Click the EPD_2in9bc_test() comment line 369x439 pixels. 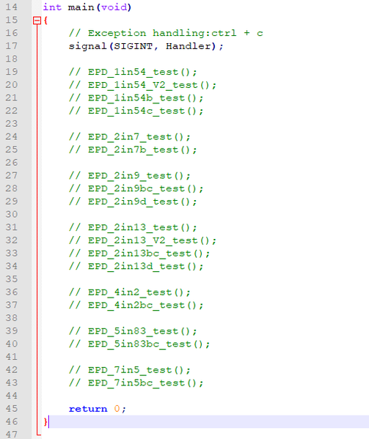coord(136,188)
